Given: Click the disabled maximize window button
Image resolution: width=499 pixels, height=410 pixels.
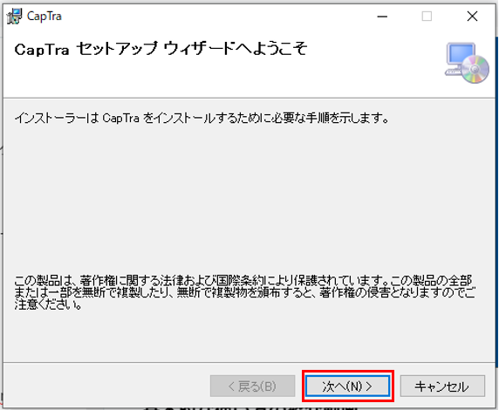Looking at the screenshot, I should pos(427,17).
